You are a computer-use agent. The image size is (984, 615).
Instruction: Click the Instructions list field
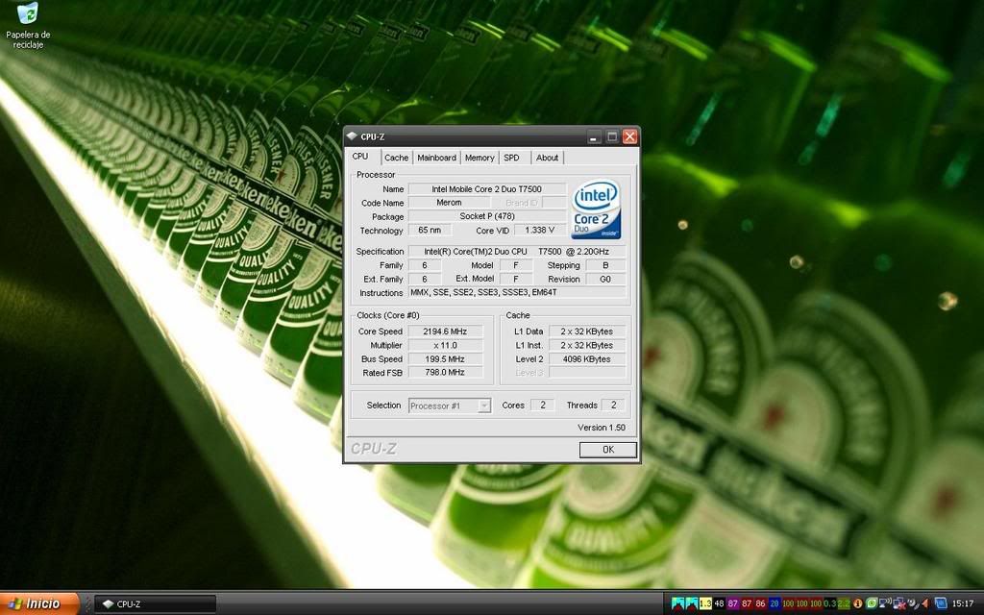point(516,292)
